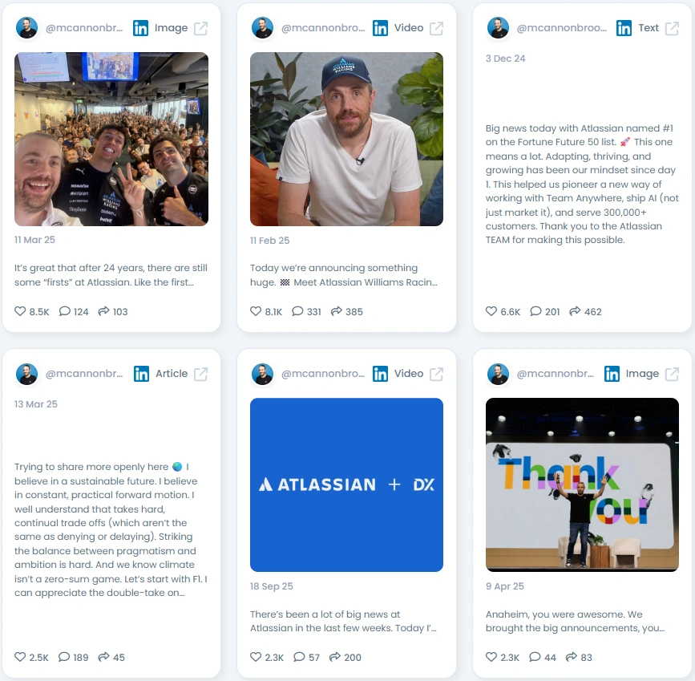Click LinkedIn icon on Atlassian + DX video post
695x681 pixels.
(x=380, y=374)
